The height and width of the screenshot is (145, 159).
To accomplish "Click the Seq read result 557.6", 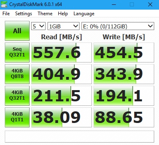I will (x=62, y=52).
